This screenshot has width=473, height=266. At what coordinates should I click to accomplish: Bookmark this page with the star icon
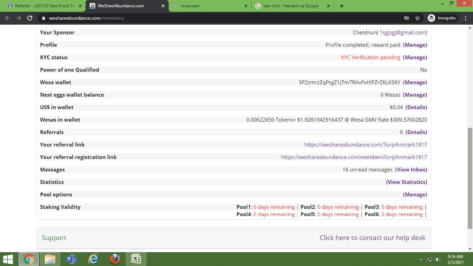[418, 18]
